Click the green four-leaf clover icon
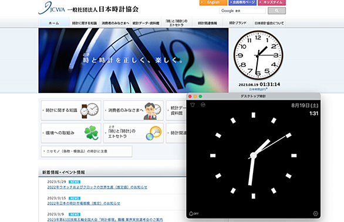344x222 pixels. pyautogui.click(x=91, y=133)
